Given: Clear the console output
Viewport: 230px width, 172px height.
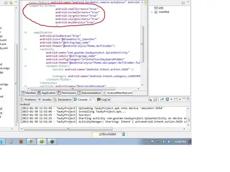Looking at the screenshot, I should click(x=150, y=100).
